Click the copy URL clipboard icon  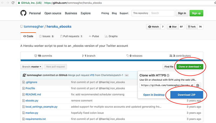(198, 86)
